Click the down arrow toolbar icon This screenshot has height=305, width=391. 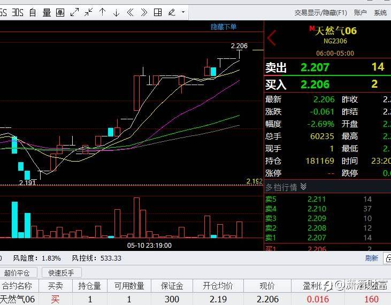pos(116,12)
